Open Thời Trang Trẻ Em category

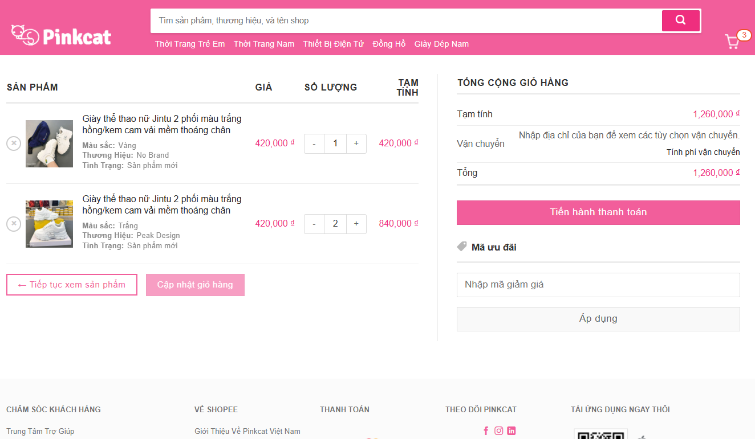point(190,44)
